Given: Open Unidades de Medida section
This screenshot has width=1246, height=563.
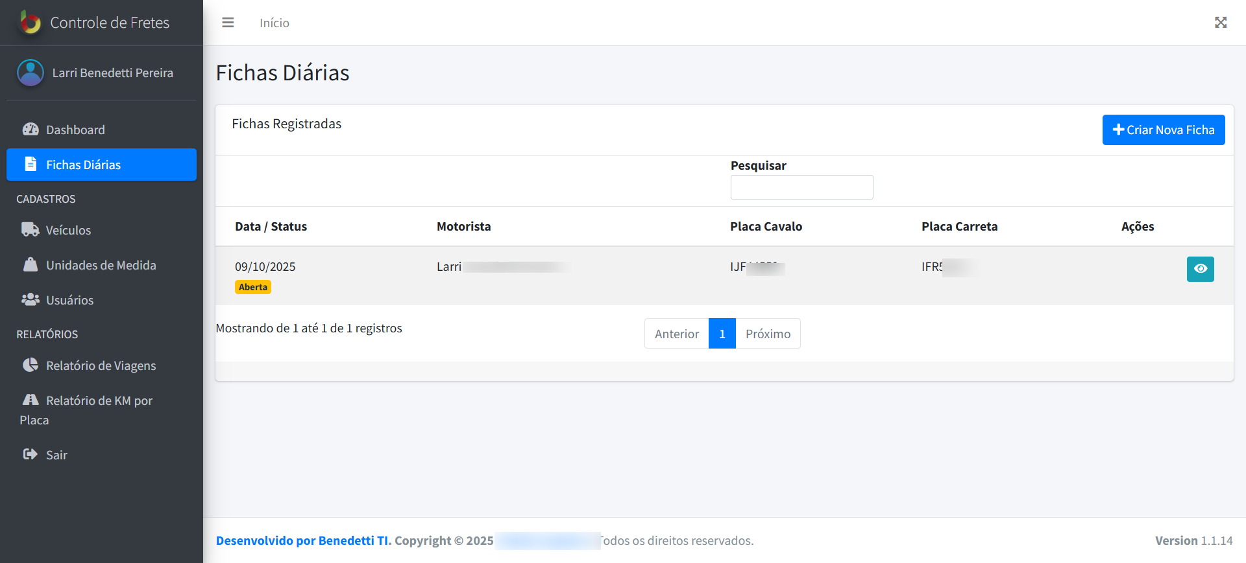Looking at the screenshot, I should 101,265.
